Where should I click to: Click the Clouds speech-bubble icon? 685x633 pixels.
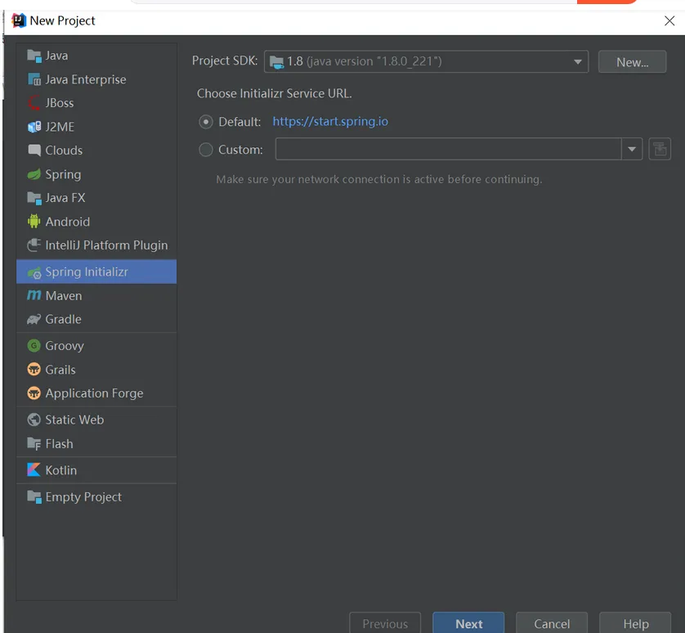34,150
